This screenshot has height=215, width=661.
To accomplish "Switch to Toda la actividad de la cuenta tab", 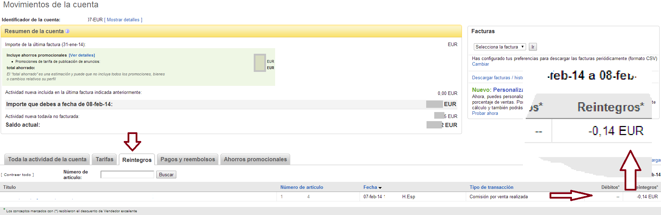I will tap(47, 160).
